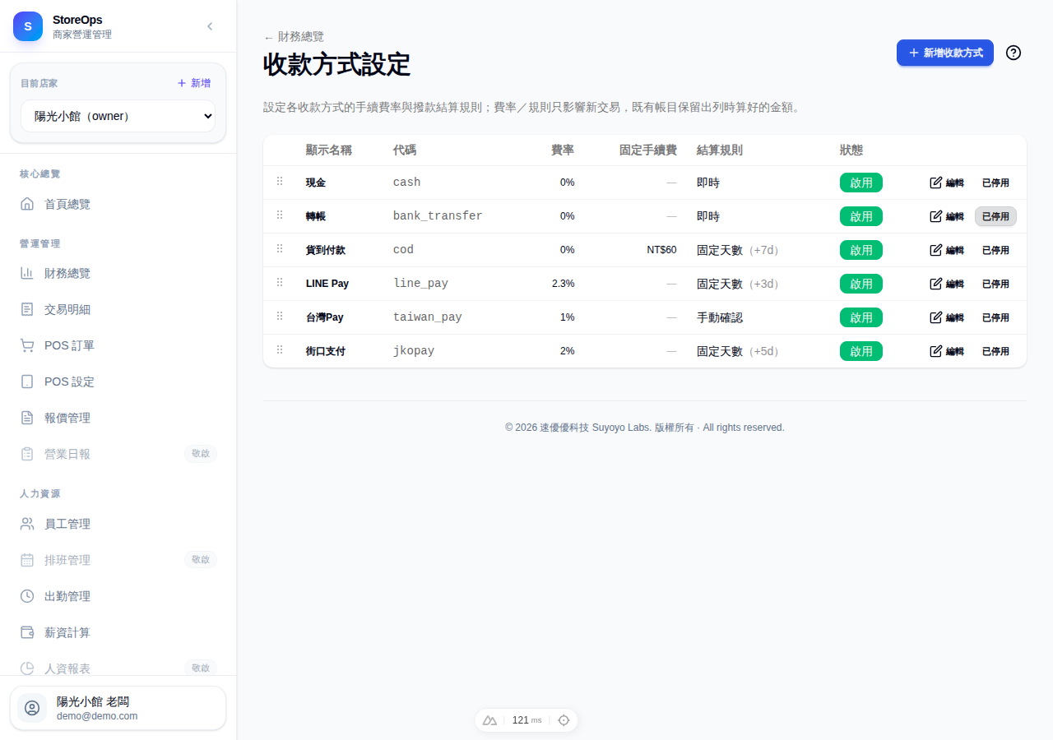Click the 2.3% rate for LINE Pay
The height and width of the screenshot is (740, 1053).
tap(563, 283)
